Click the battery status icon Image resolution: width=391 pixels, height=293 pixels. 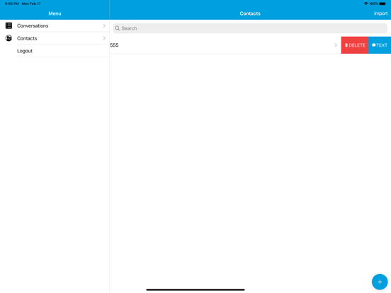(x=382, y=4)
